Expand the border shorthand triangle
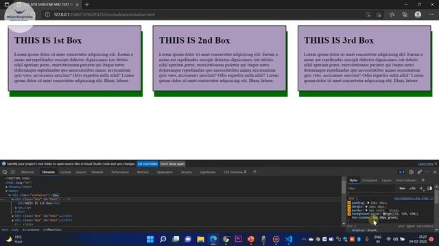The image size is (439, 246). (366, 210)
